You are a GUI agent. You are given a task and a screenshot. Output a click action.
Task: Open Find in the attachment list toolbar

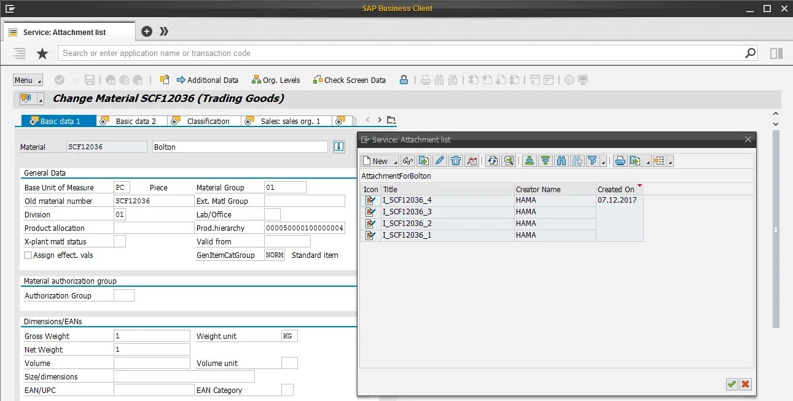(x=561, y=161)
